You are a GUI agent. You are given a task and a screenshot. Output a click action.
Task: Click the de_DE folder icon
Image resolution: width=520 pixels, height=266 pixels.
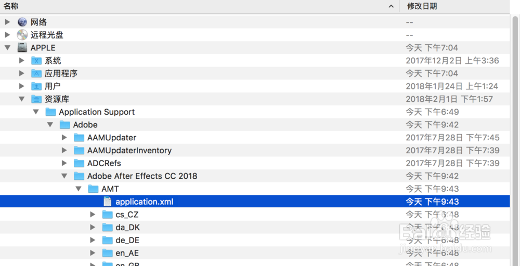[x=108, y=240]
